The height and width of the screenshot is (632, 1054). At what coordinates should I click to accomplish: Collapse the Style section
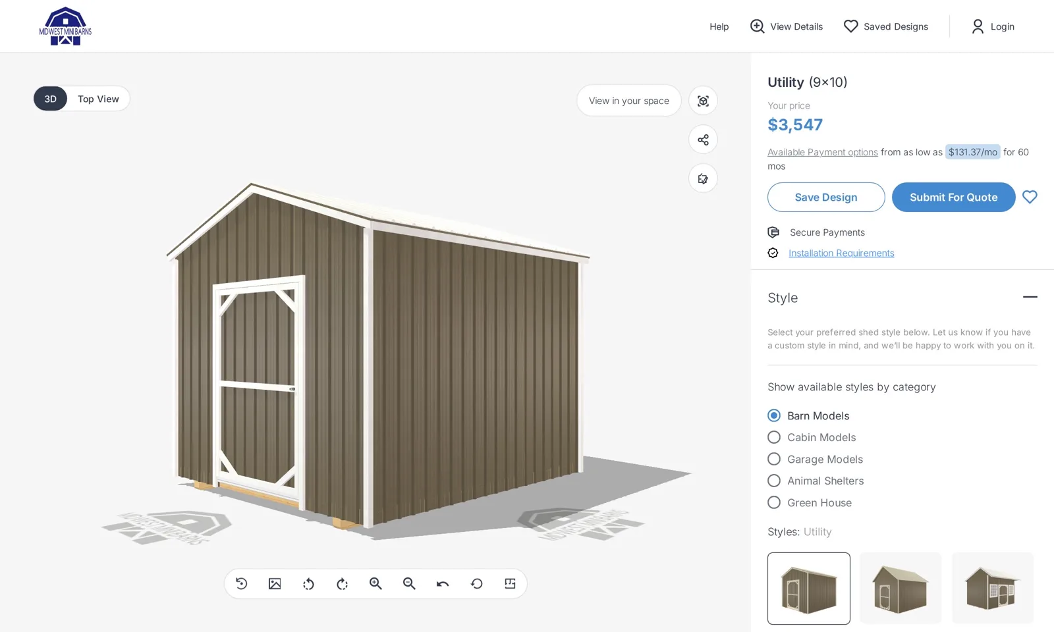click(1030, 298)
